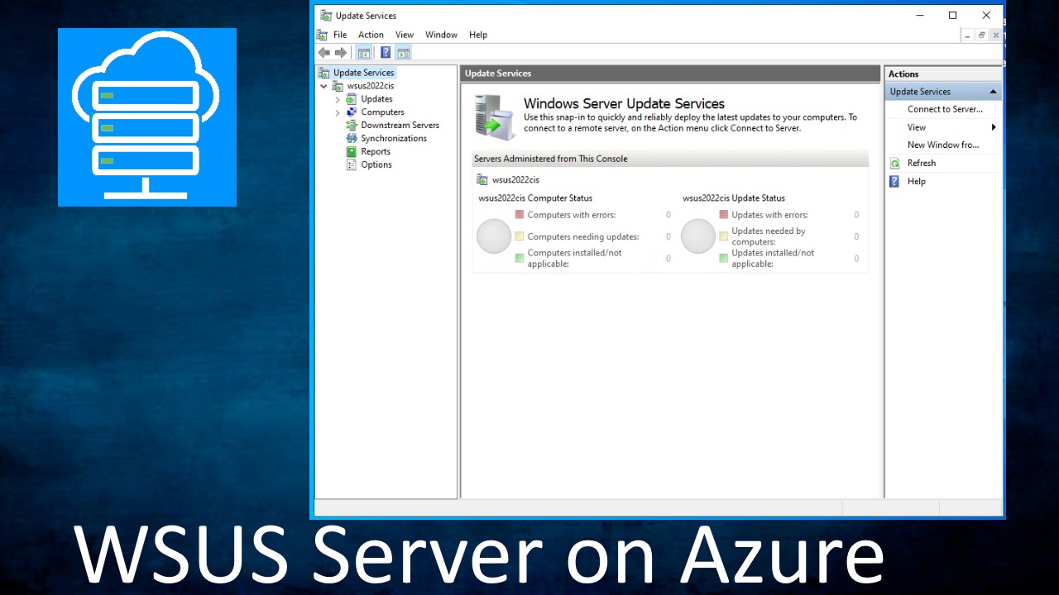
Task: Click the wsus2022cis server icon in tree
Action: pos(338,86)
